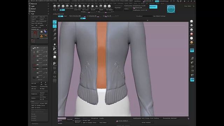Toggle visibility eye of highlighted subtool
Screen dimensions: 224x126
[46, 64]
